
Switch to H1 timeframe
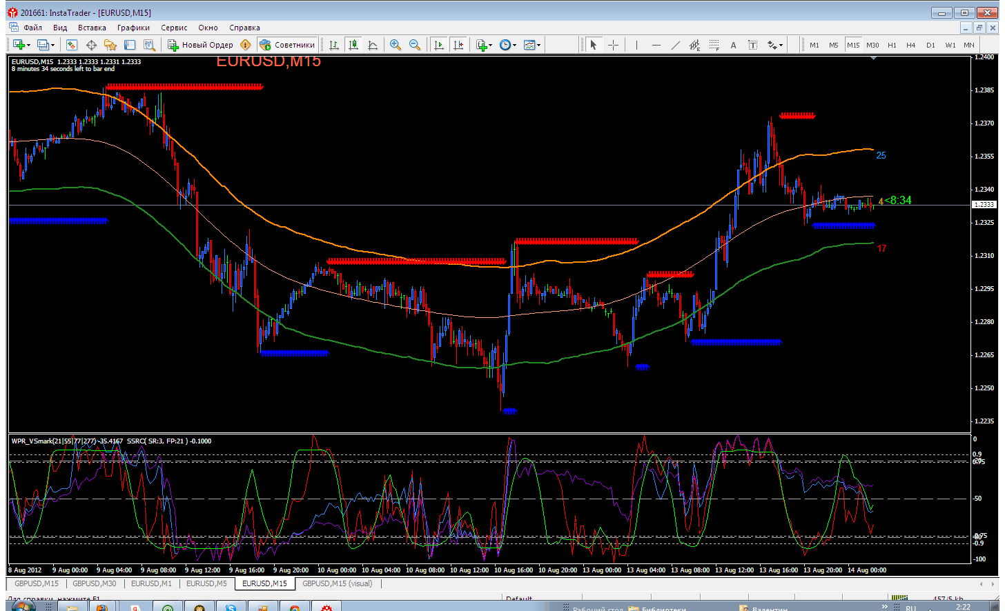tap(892, 45)
